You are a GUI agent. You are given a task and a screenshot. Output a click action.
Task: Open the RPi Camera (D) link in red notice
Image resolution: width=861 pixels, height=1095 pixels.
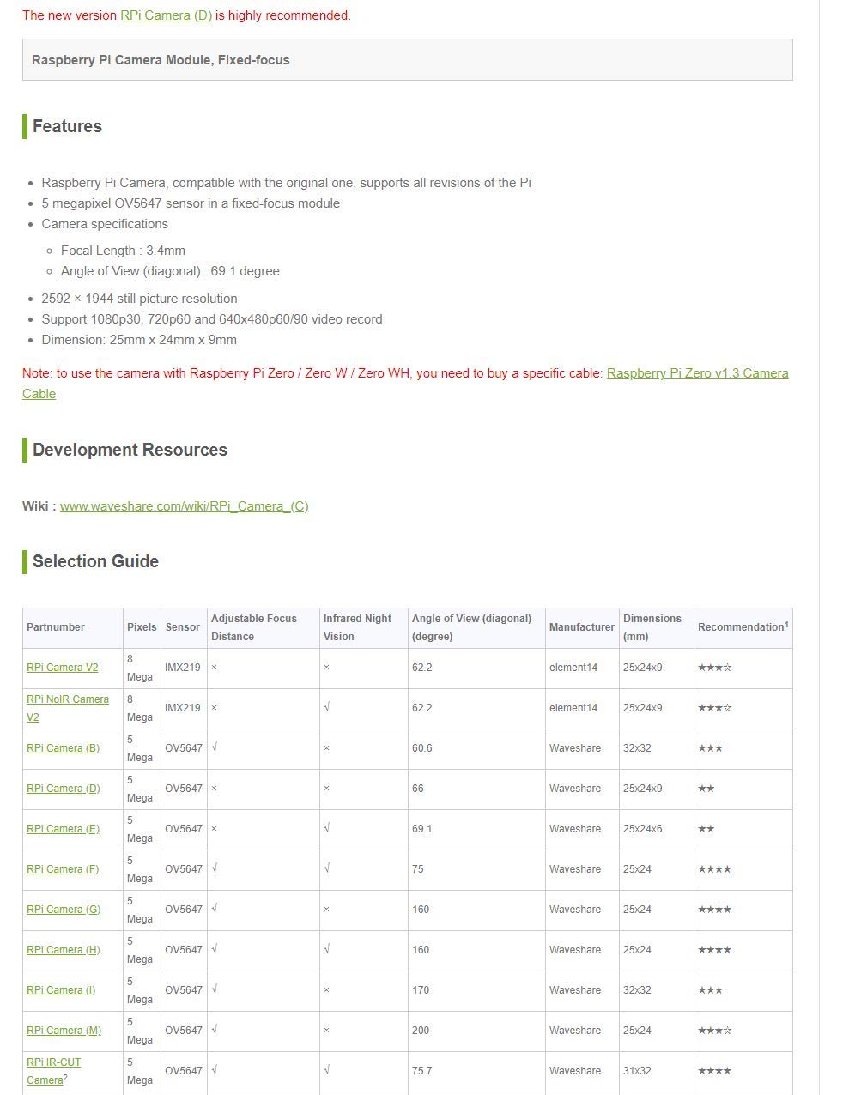point(166,15)
